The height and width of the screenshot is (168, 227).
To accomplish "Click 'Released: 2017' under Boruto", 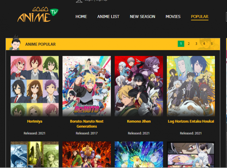I will pos(87,133).
